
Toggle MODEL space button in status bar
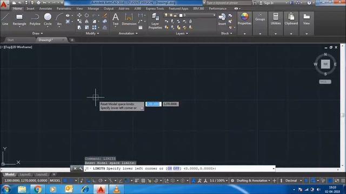tap(55, 181)
